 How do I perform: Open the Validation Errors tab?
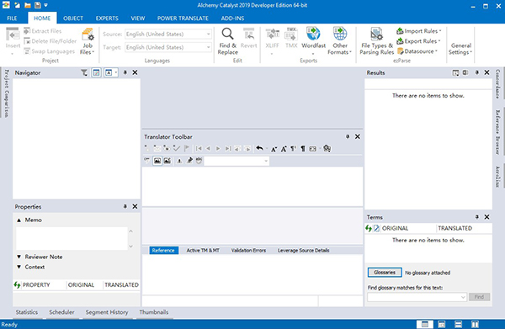[248, 250]
